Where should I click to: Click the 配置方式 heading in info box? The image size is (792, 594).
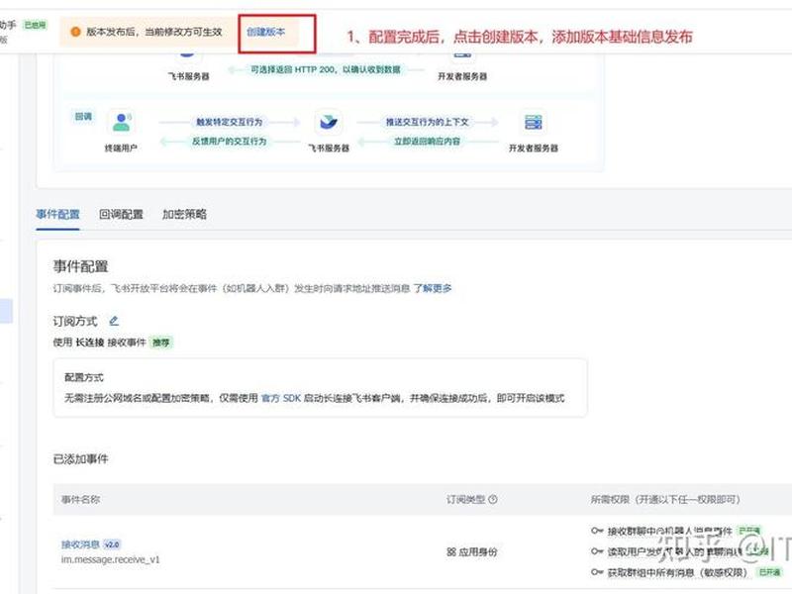pos(84,377)
